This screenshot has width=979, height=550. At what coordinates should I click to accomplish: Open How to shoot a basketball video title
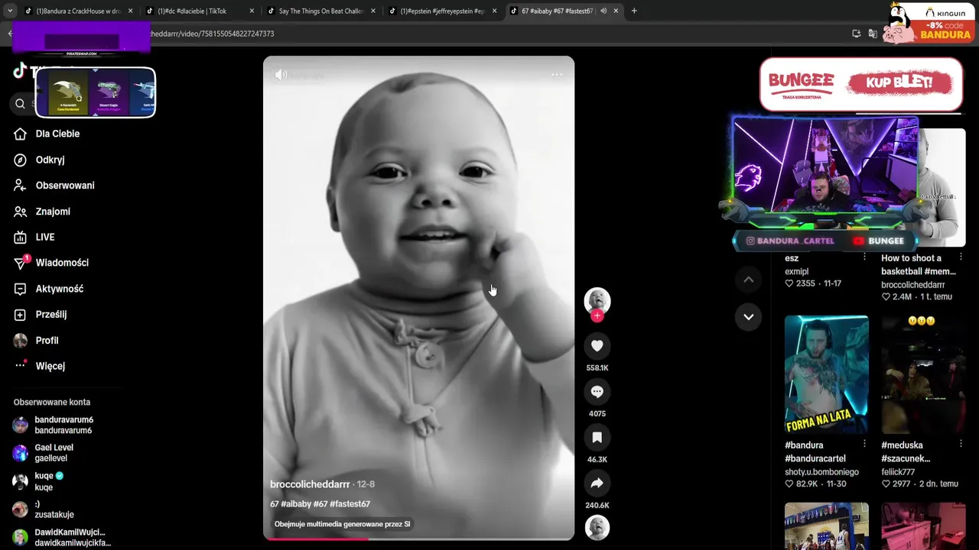pos(918,264)
